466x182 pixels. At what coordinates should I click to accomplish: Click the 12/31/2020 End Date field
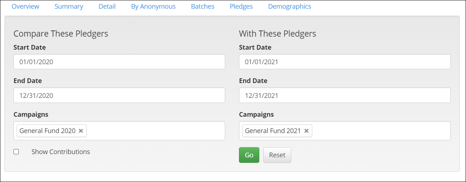click(x=119, y=95)
